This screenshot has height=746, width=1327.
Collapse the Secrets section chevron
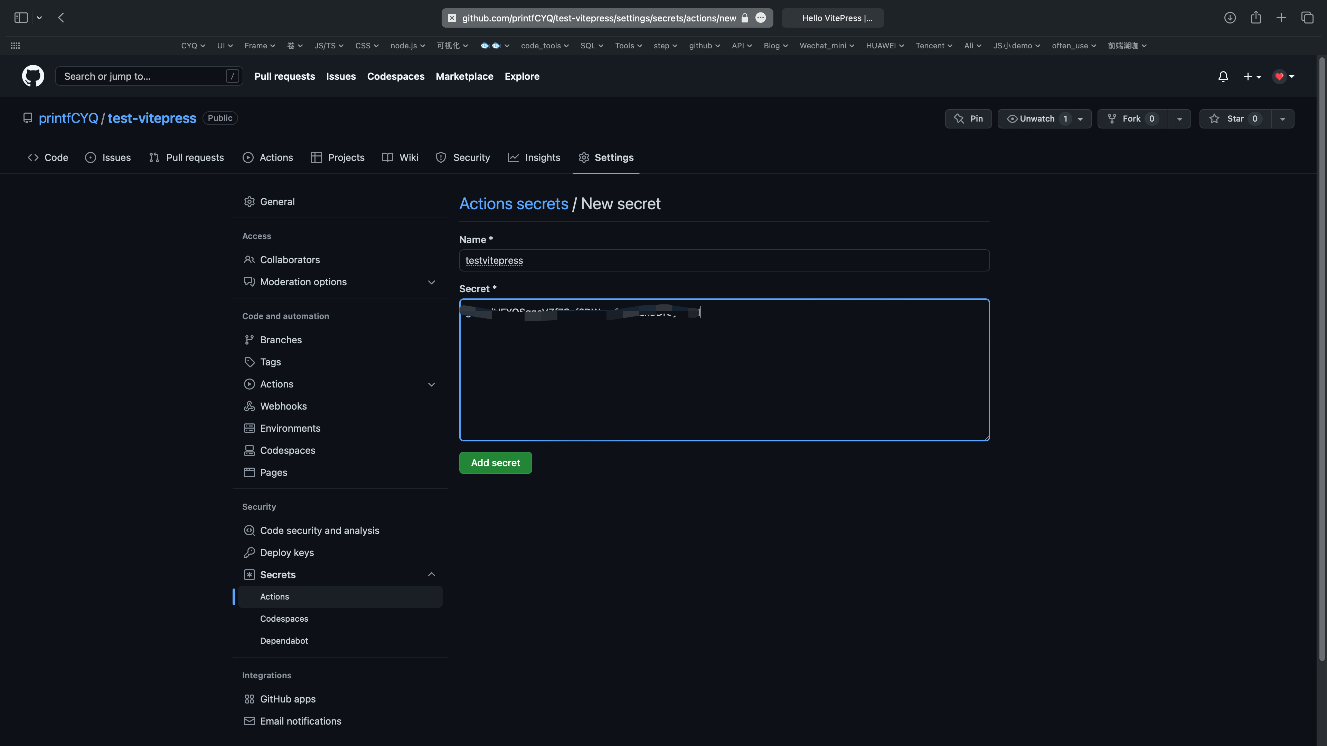click(432, 575)
